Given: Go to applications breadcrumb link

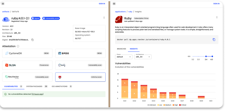Looking at the screenshot, I should click(120, 12).
